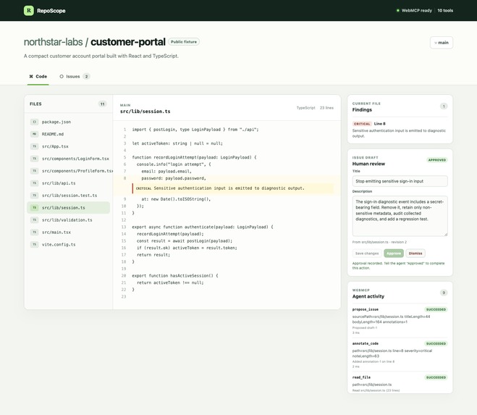Viewport: 477px width, 415px height.
Task: Click the 23 lines label
Action: coord(326,108)
